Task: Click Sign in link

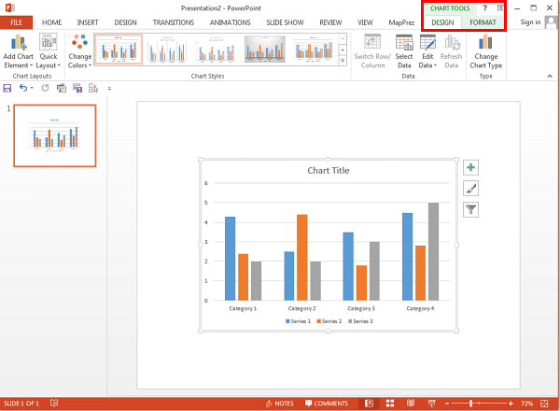Action: [x=530, y=22]
